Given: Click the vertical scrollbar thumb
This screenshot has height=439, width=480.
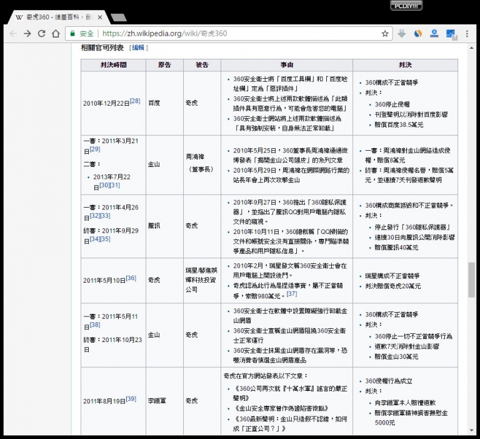Looking at the screenshot, I should [471, 280].
